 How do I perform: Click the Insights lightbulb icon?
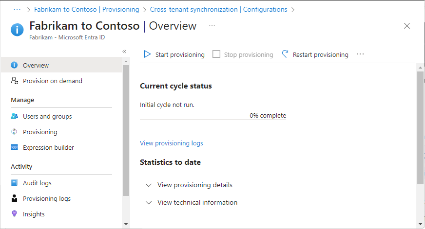14,213
